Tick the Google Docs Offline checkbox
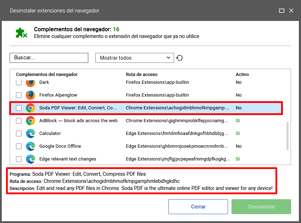This screenshot has height=223, width=301. 19,146
